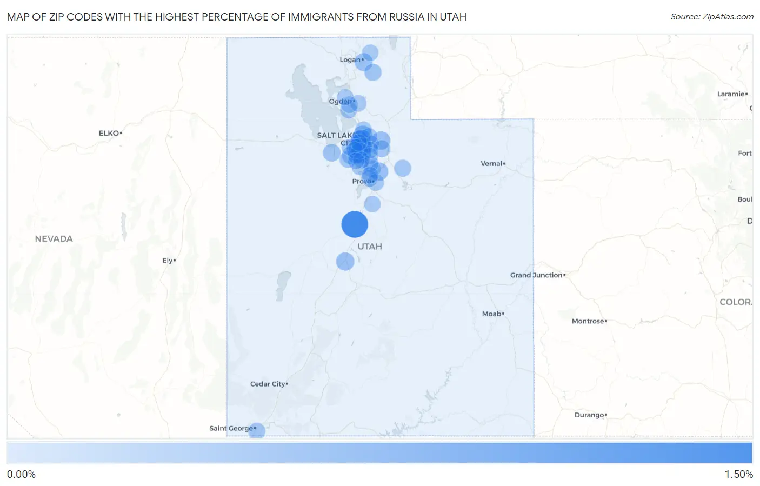The width and height of the screenshot is (760, 486).
Task: Click the Ogden city label
Action: pyautogui.click(x=342, y=101)
